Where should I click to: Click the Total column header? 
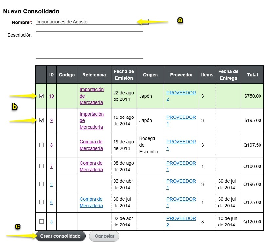252,75
